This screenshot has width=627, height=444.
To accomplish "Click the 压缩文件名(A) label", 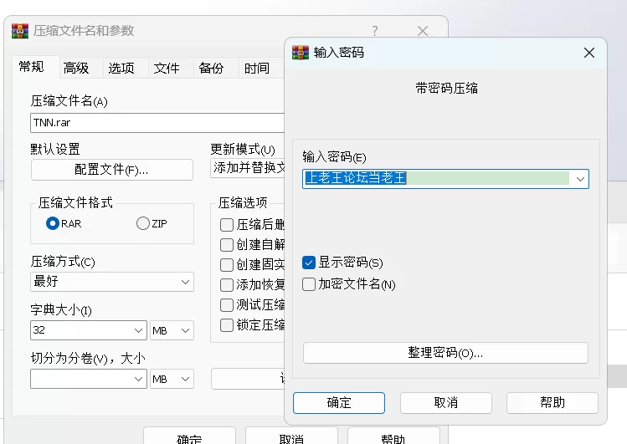I will [x=69, y=101].
